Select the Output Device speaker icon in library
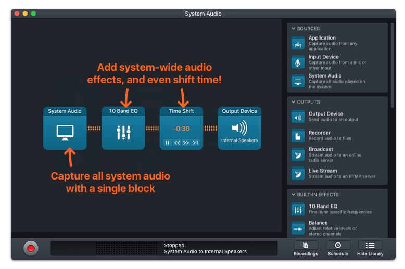 tap(298, 117)
